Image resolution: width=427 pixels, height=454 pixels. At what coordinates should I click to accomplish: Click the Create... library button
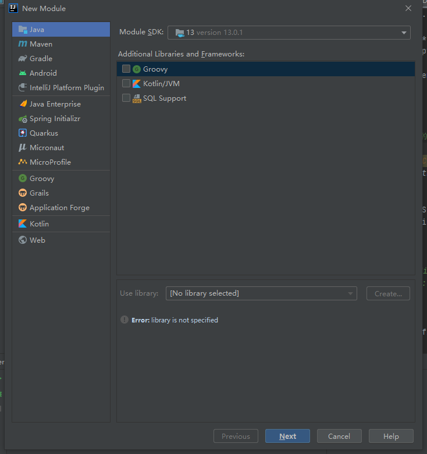point(388,293)
